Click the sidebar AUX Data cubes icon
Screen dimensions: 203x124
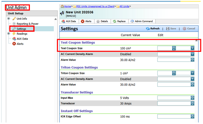pyautogui.click(x=14, y=39)
